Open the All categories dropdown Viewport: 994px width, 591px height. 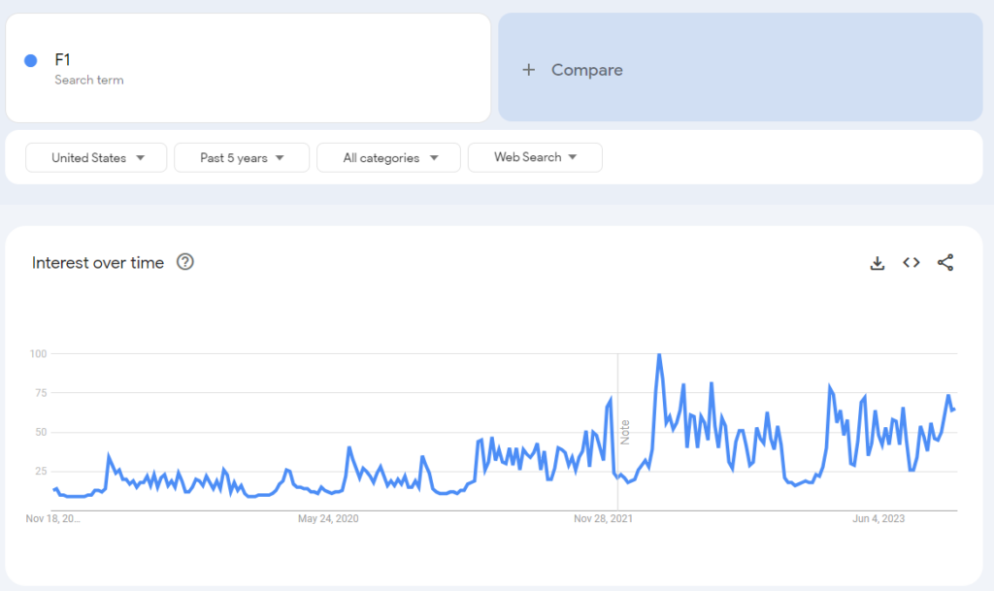pos(388,158)
